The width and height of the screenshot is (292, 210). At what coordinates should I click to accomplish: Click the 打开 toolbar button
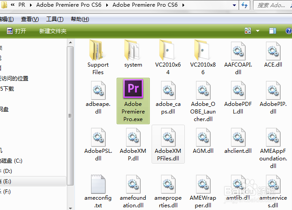pos(17,31)
